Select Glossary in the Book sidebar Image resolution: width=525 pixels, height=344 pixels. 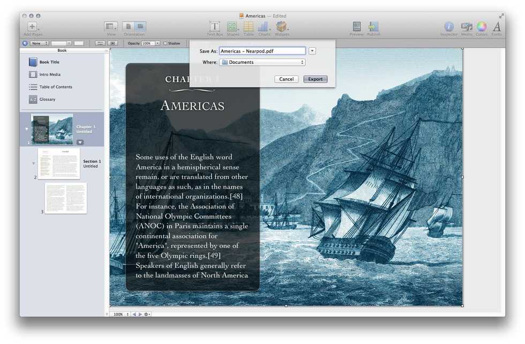click(x=47, y=99)
